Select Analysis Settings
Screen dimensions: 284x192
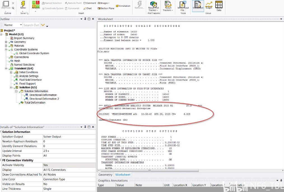[29, 76]
